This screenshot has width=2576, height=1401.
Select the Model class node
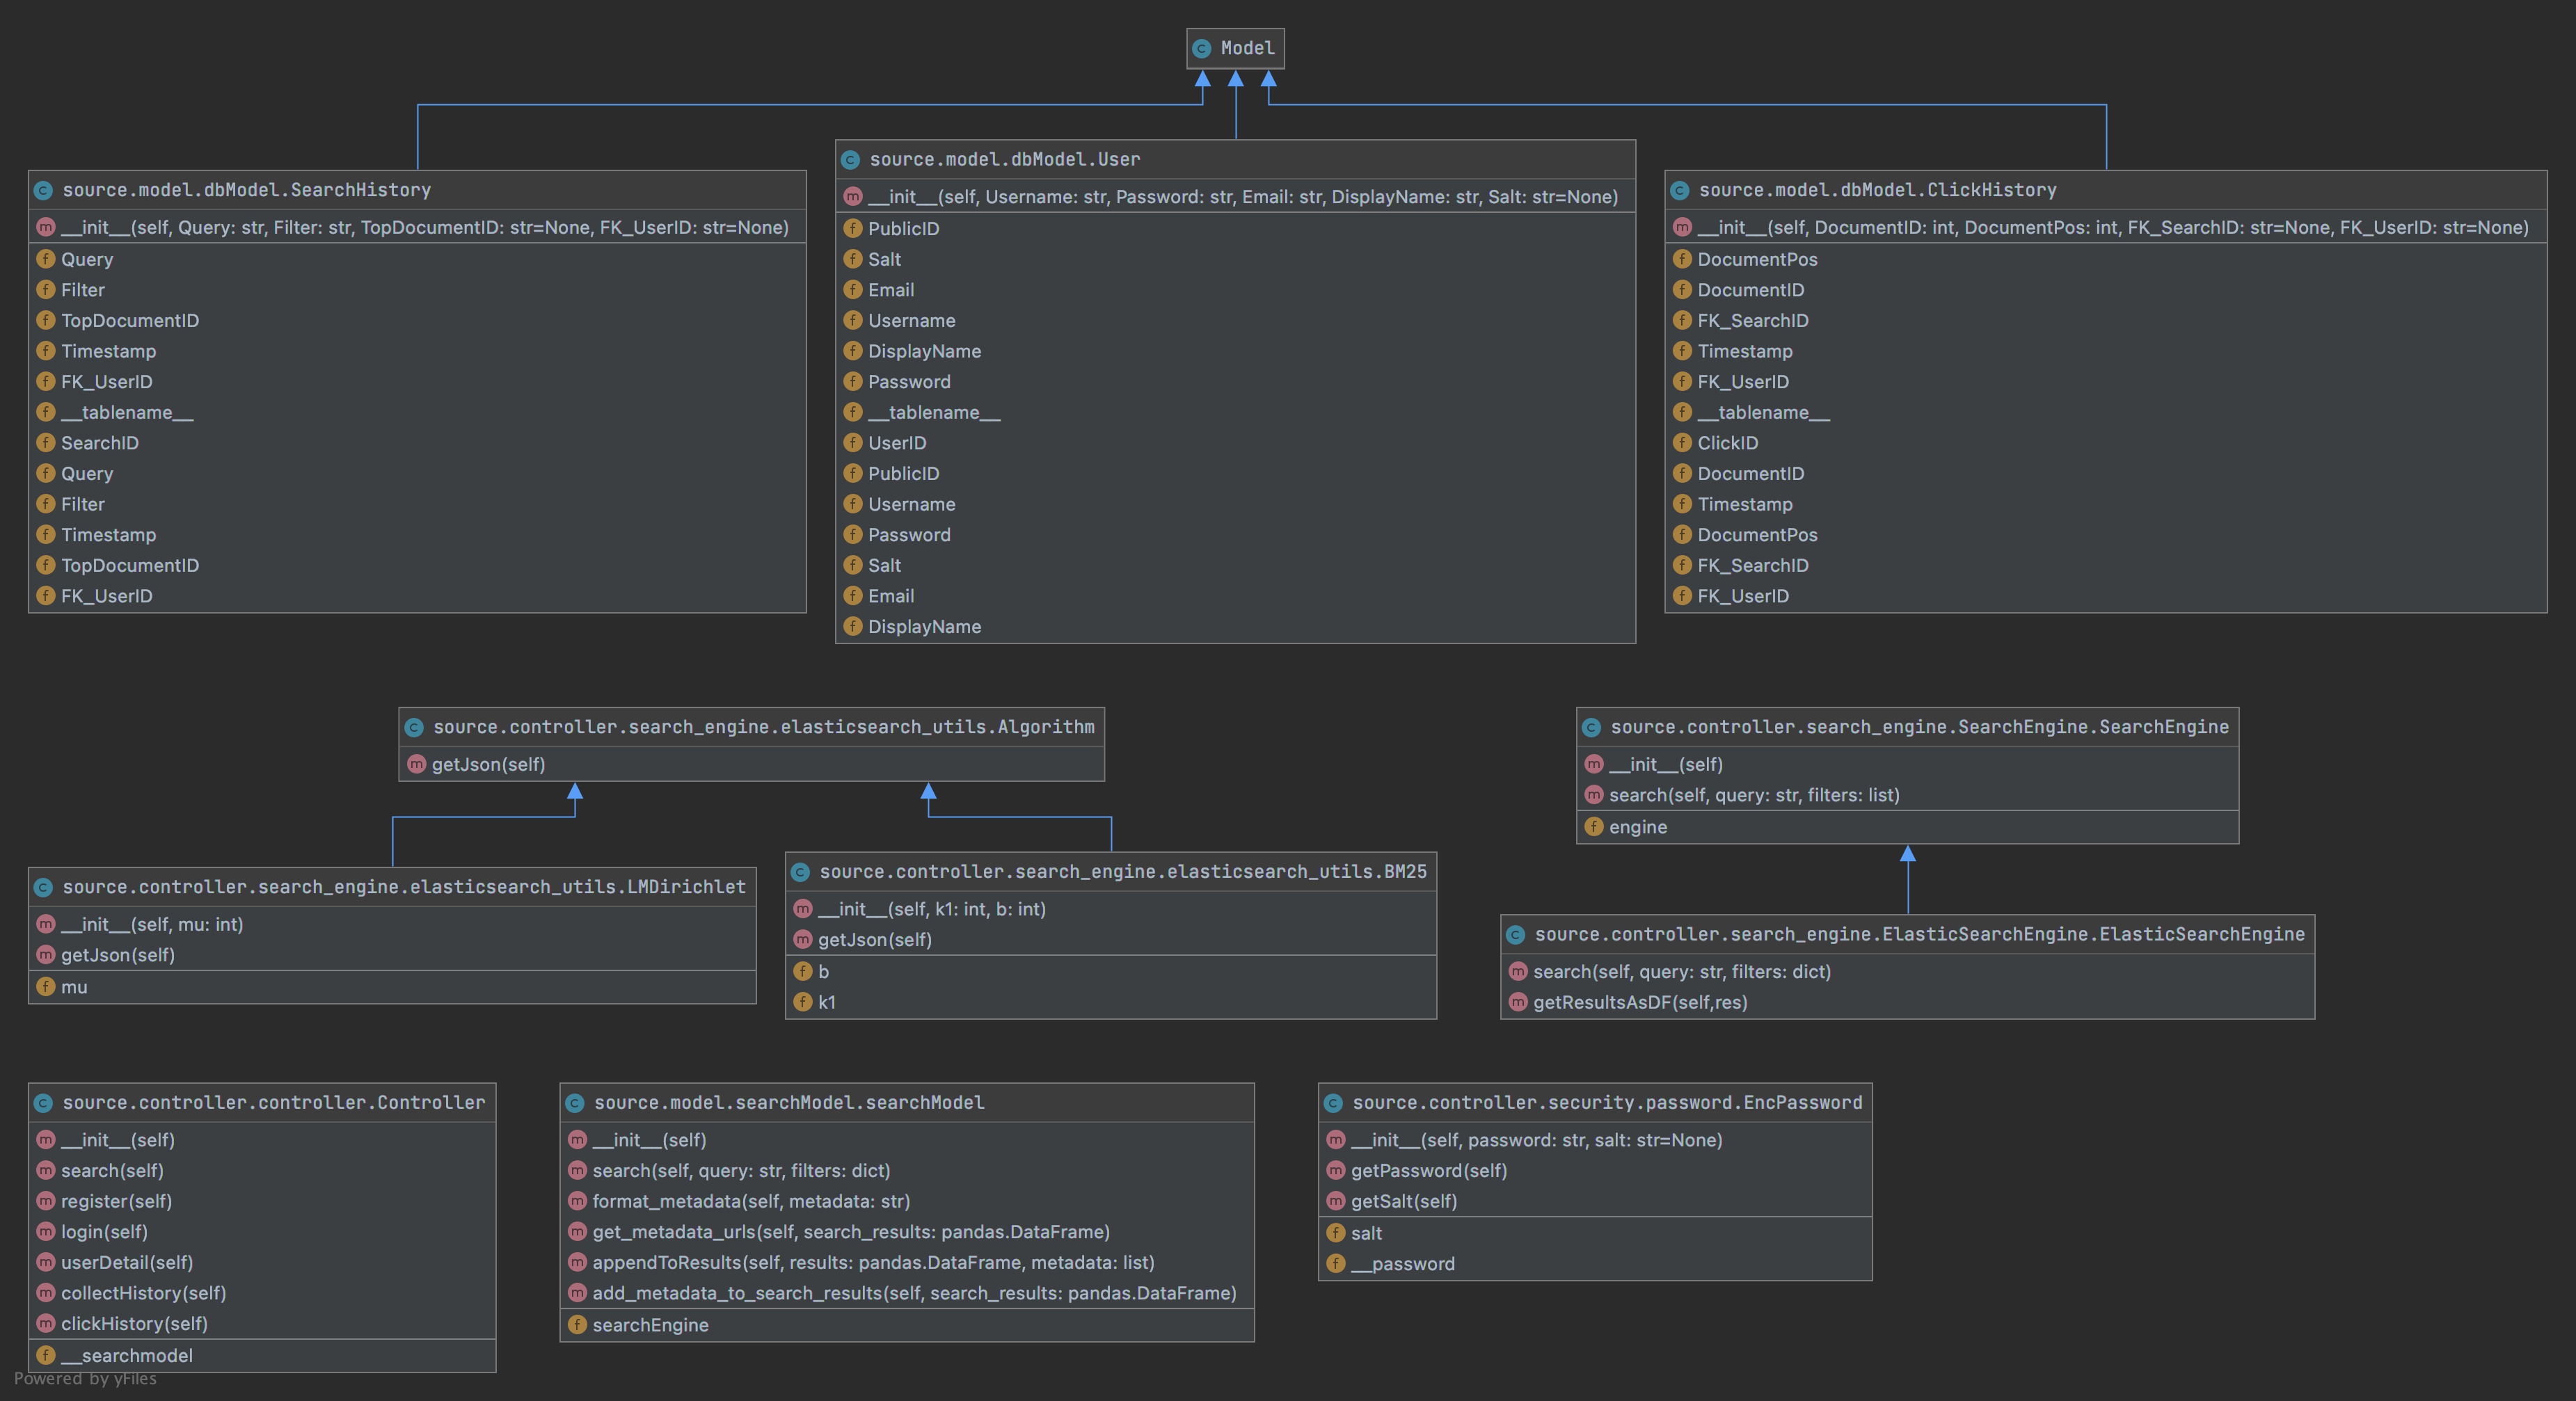(1235, 48)
